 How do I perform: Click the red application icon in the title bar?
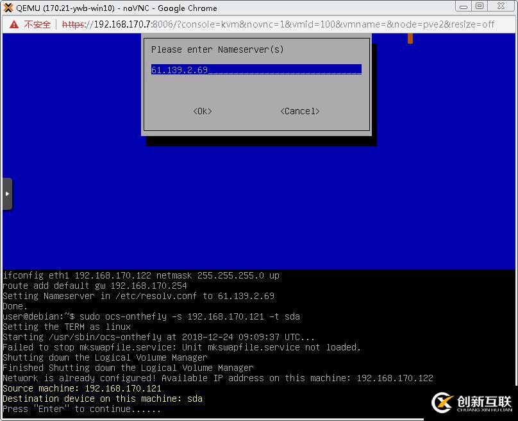tap(8, 7)
